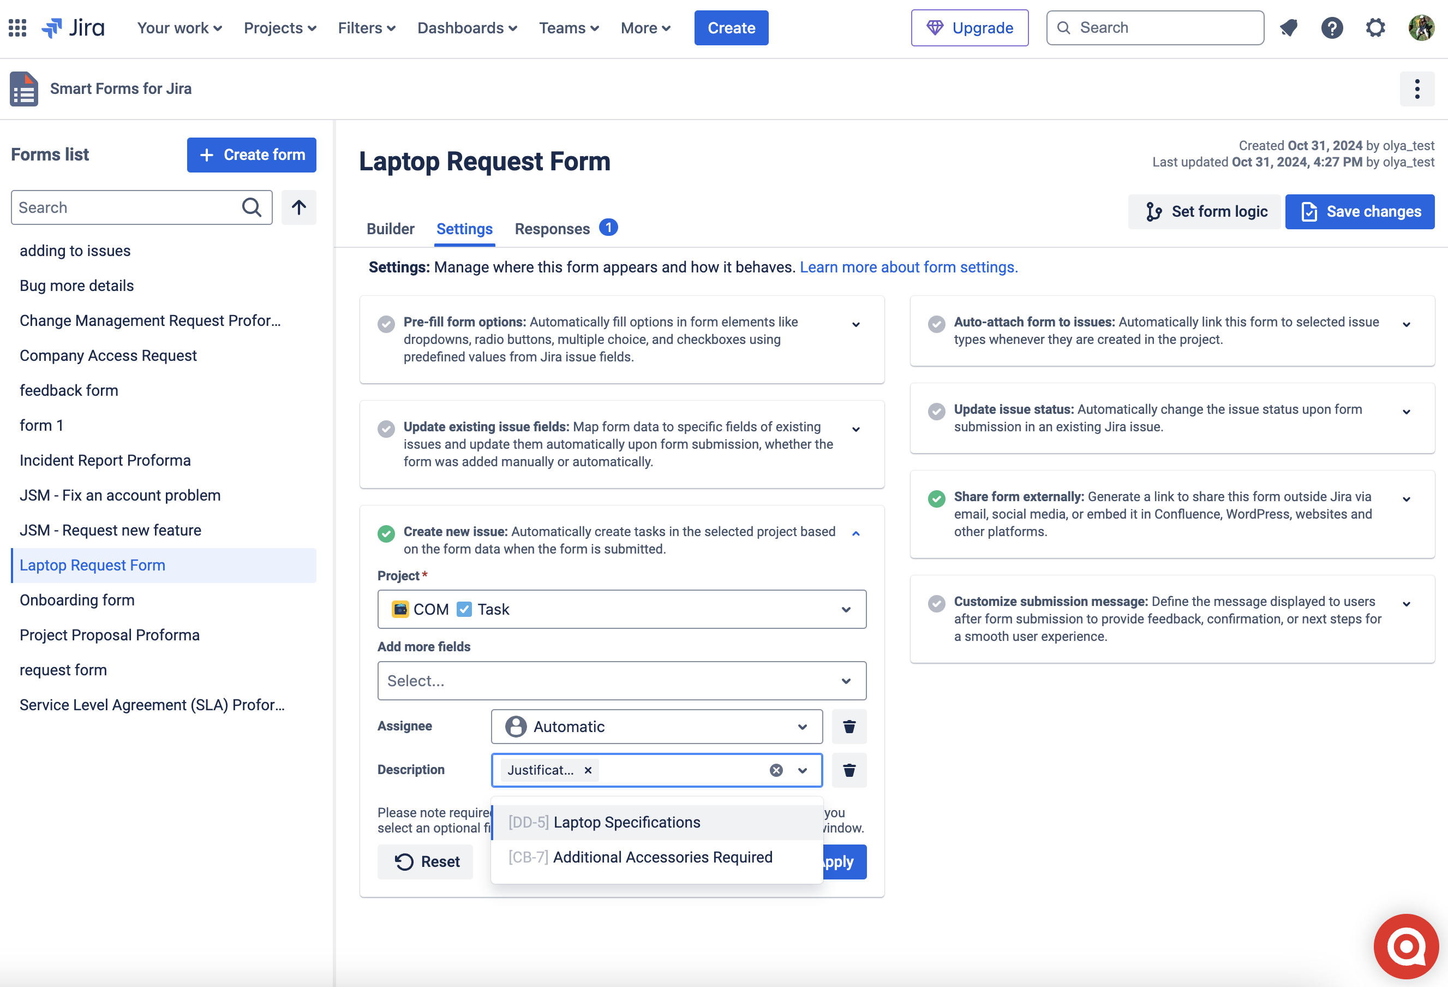The width and height of the screenshot is (1448, 987).
Task: Uncheck the Task issue type checkbox
Action: pyautogui.click(x=465, y=609)
